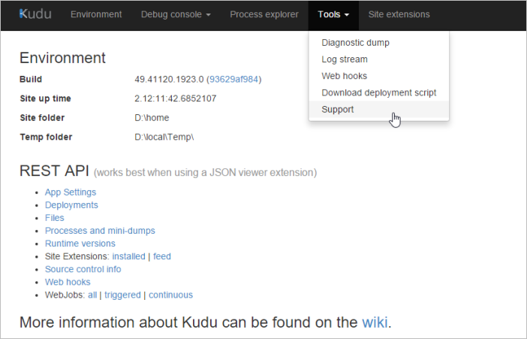Expand the Debug console dropdown
Screen dimensions: 527x339
176,14
